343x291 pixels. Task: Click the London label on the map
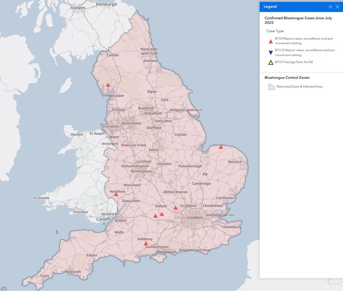coord(195,217)
